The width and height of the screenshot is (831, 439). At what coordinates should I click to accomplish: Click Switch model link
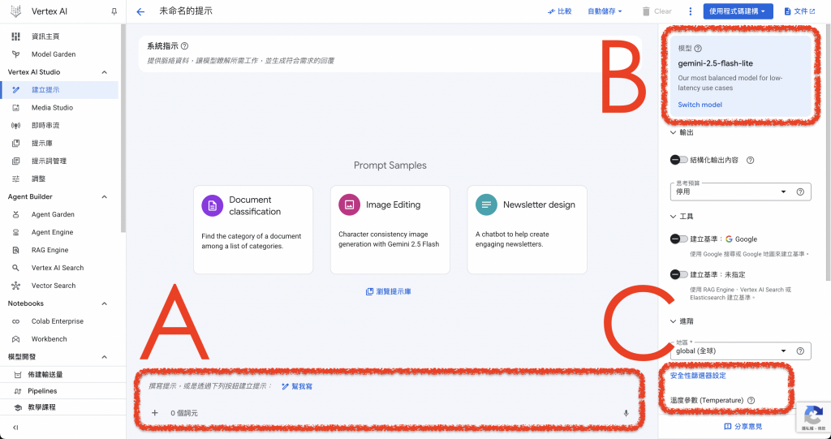tap(700, 105)
